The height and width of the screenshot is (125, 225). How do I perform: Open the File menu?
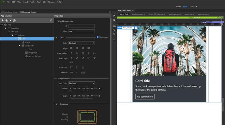[x=8, y=2]
